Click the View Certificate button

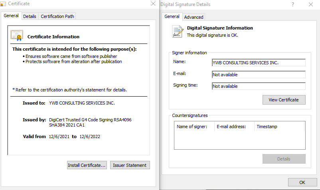point(284,100)
